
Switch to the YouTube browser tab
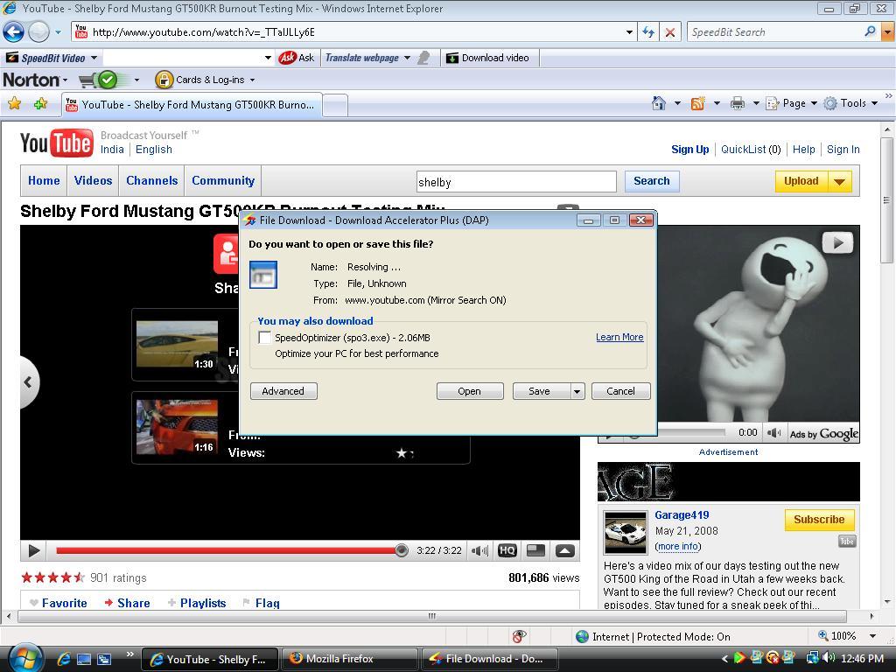pos(192,105)
